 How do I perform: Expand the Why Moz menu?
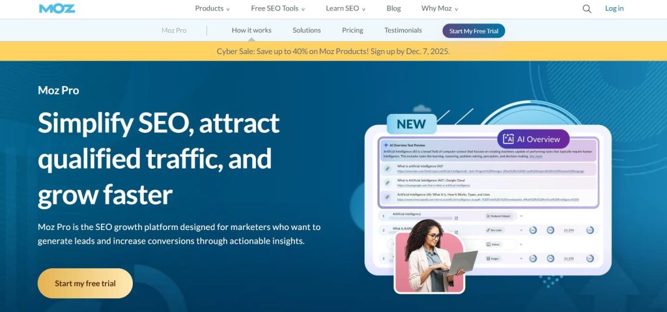(x=440, y=8)
